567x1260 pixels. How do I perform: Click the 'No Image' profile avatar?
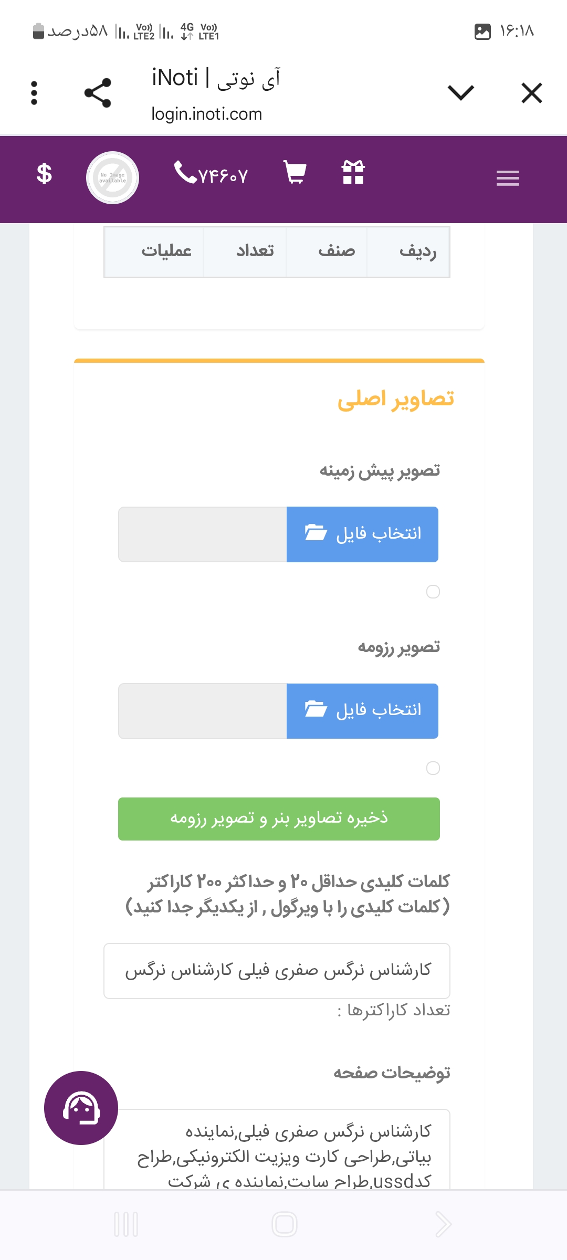click(x=112, y=177)
